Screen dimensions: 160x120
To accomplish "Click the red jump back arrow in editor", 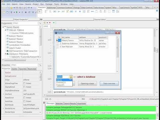I will click(x=50, y=23).
